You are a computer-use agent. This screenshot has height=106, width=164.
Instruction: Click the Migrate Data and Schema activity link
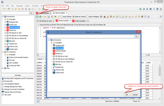pos(13,92)
